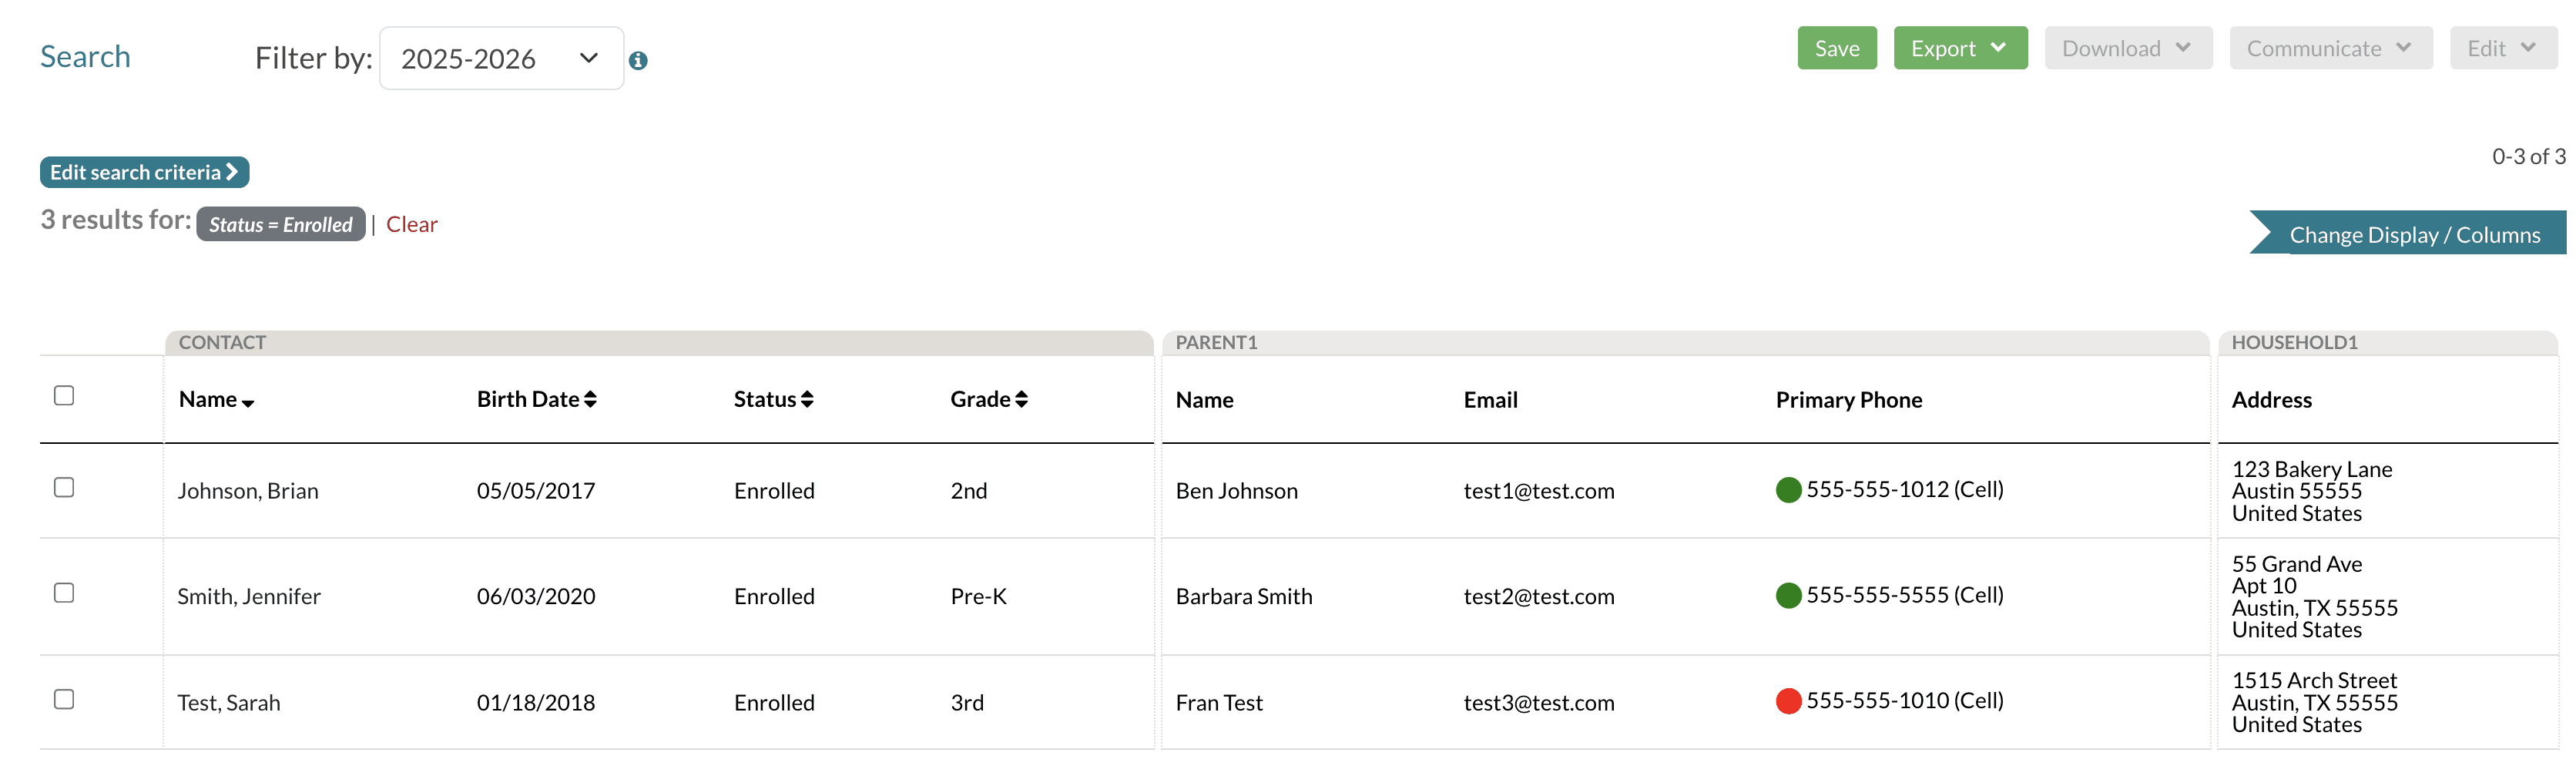Click the red phone status dot for Fran Test
2576x766 pixels.
point(1788,701)
